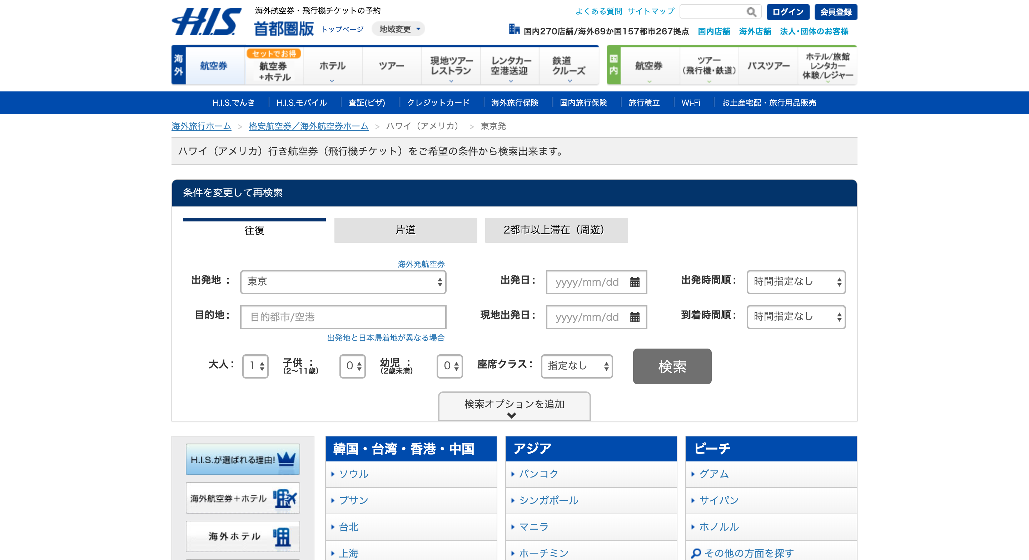Open 海外旅行保険 link
This screenshot has height=560, width=1029.
pos(515,102)
